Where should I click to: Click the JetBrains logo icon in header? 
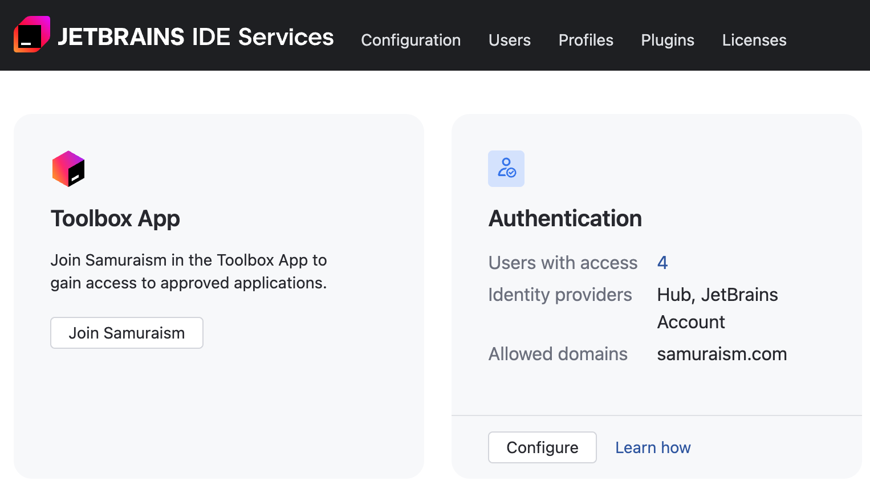[32, 34]
